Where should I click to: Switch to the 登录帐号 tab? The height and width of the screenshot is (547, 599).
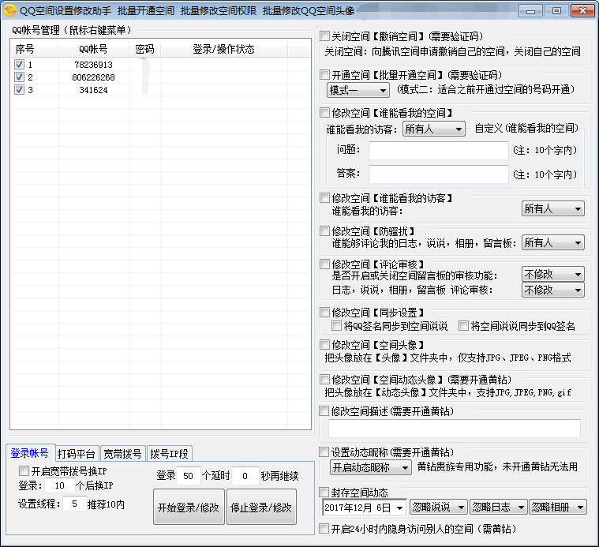coord(30,453)
